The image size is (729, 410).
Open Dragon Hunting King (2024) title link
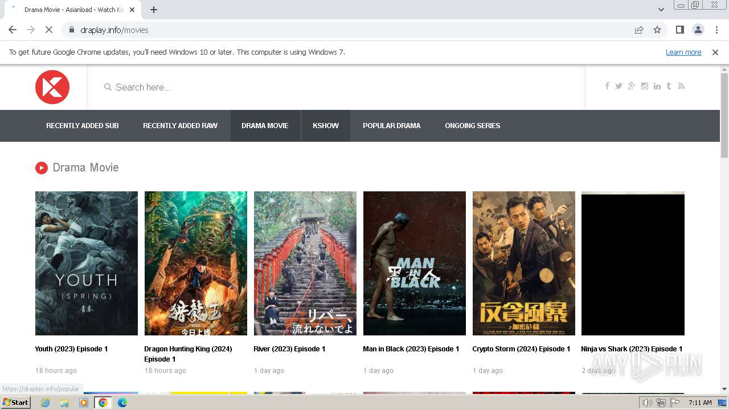coord(188,354)
